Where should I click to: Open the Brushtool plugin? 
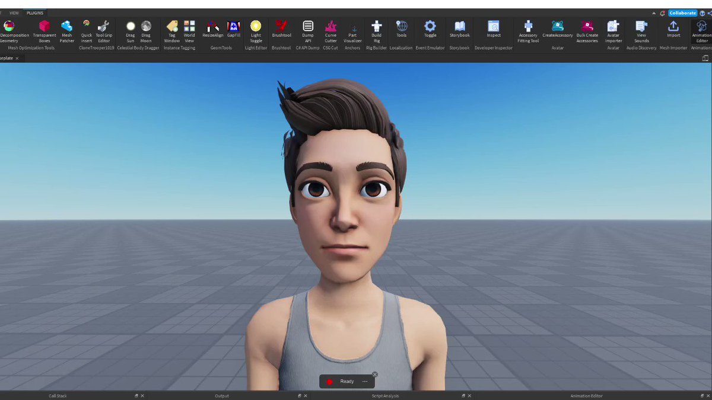[x=281, y=30]
